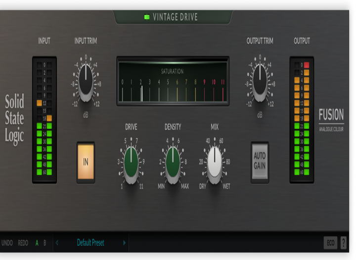Click the Fusion Analogue Colour logo

tap(331, 120)
